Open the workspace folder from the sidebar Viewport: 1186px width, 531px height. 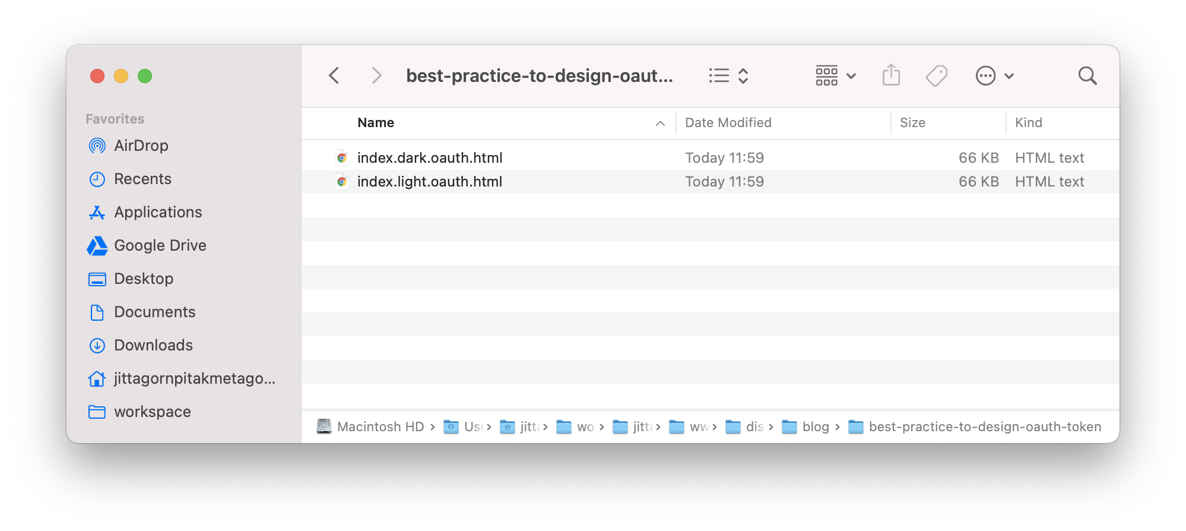152,412
